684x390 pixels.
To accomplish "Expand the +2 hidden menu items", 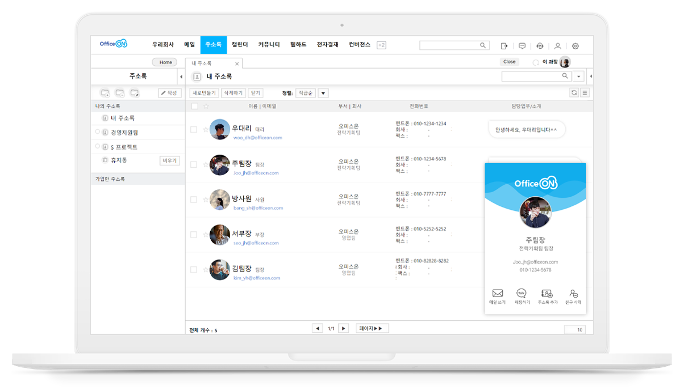I will point(381,45).
